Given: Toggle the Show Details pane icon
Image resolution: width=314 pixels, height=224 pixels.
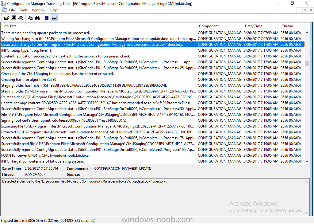Looking at the screenshot, I should coord(54,18).
